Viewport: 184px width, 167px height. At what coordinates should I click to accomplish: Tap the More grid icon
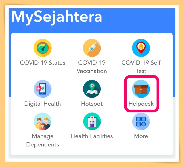[141, 121]
